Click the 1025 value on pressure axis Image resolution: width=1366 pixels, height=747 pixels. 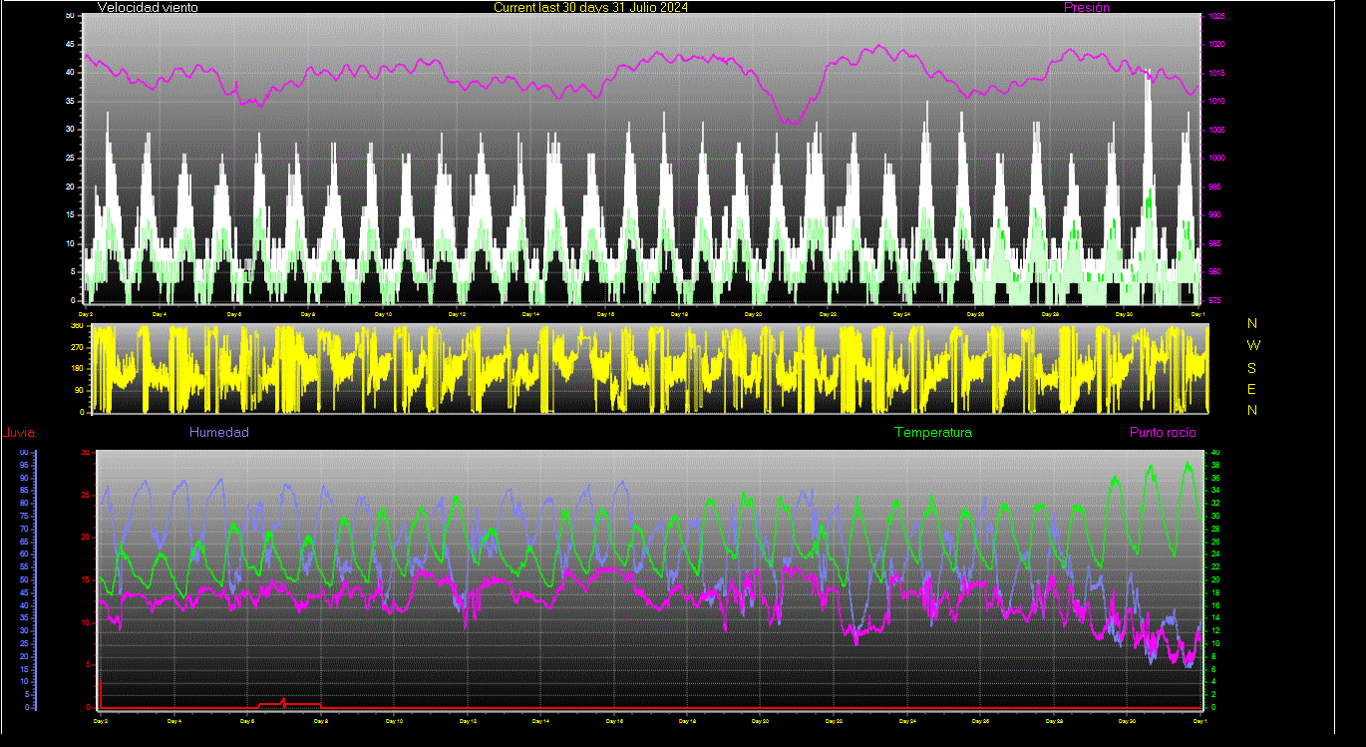[x=1216, y=17]
